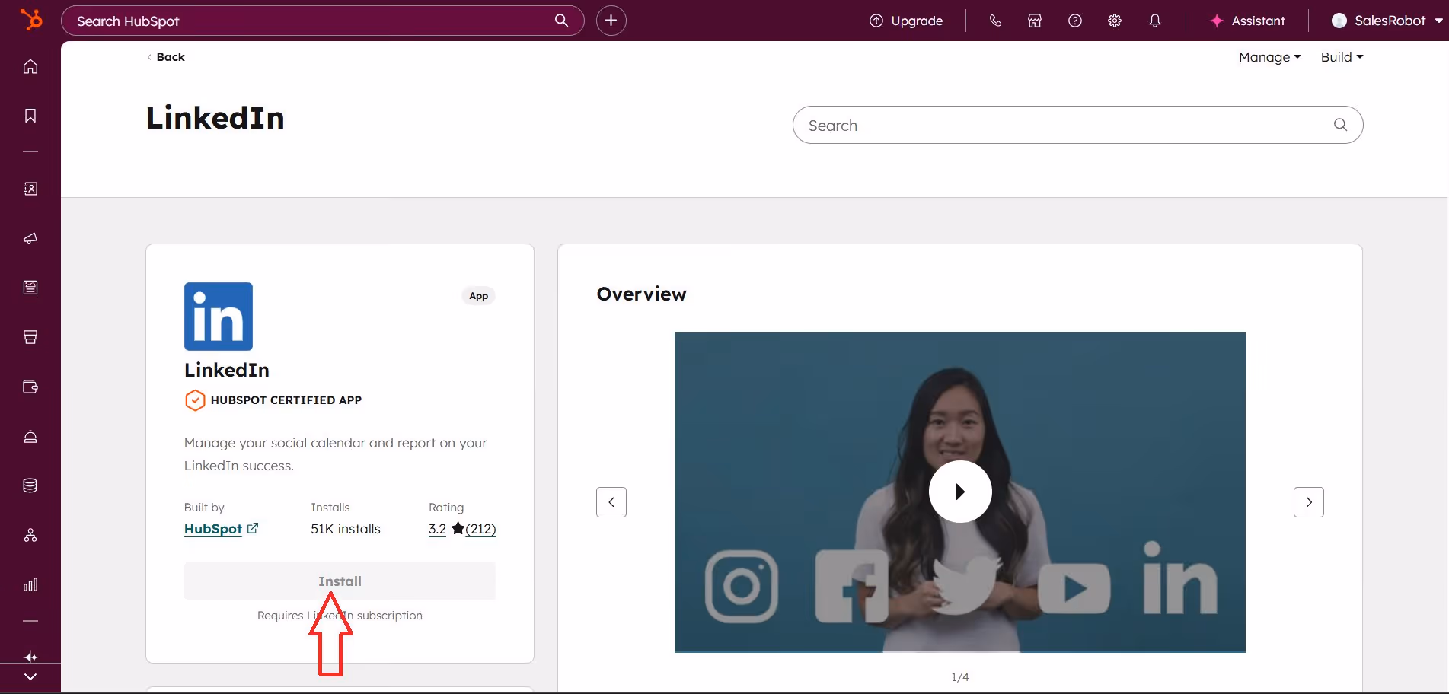Click the sparkle Breeze icon in the sidebar
1449x694 pixels.
click(30, 657)
